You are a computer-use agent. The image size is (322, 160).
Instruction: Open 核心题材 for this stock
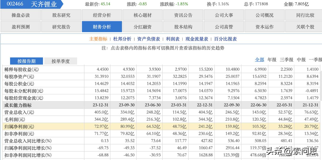[x=142, y=15]
